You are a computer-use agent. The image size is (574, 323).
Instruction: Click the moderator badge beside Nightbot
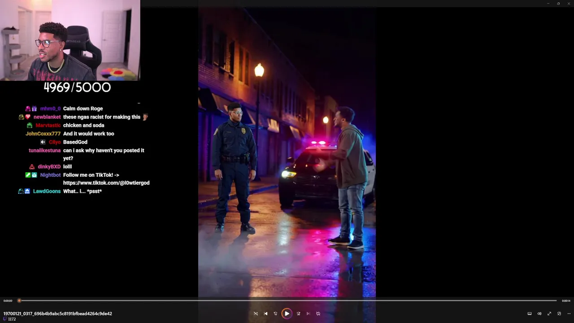click(x=28, y=175)
